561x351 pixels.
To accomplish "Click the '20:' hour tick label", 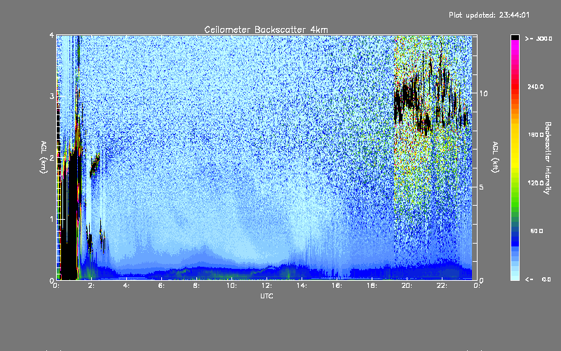I will (407, 286).
